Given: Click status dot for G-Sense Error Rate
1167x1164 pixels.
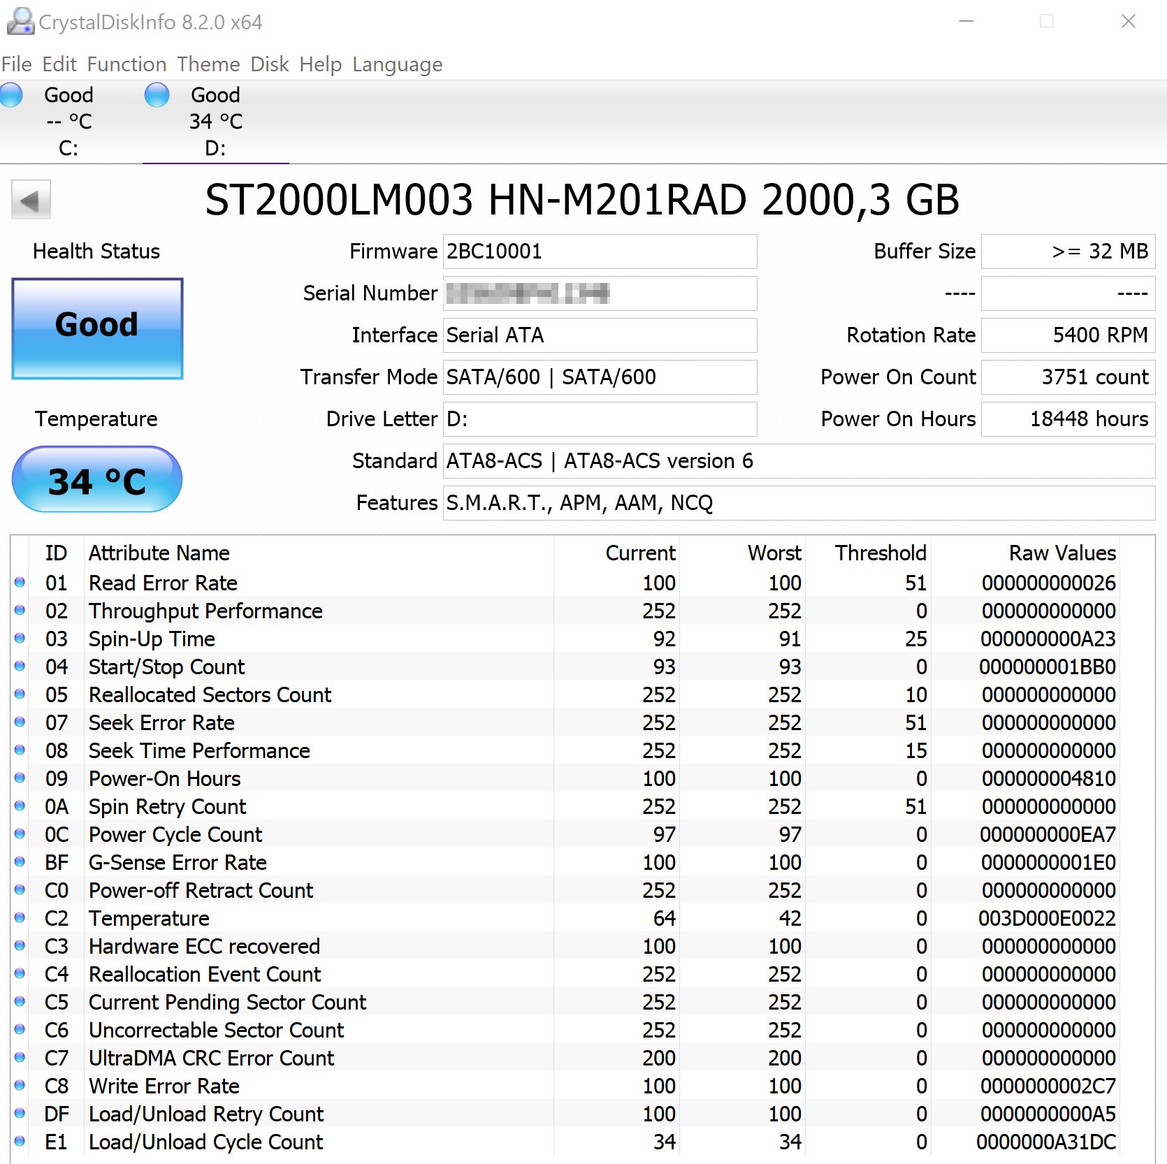Looking at the screenshot, I should (20, 861).
